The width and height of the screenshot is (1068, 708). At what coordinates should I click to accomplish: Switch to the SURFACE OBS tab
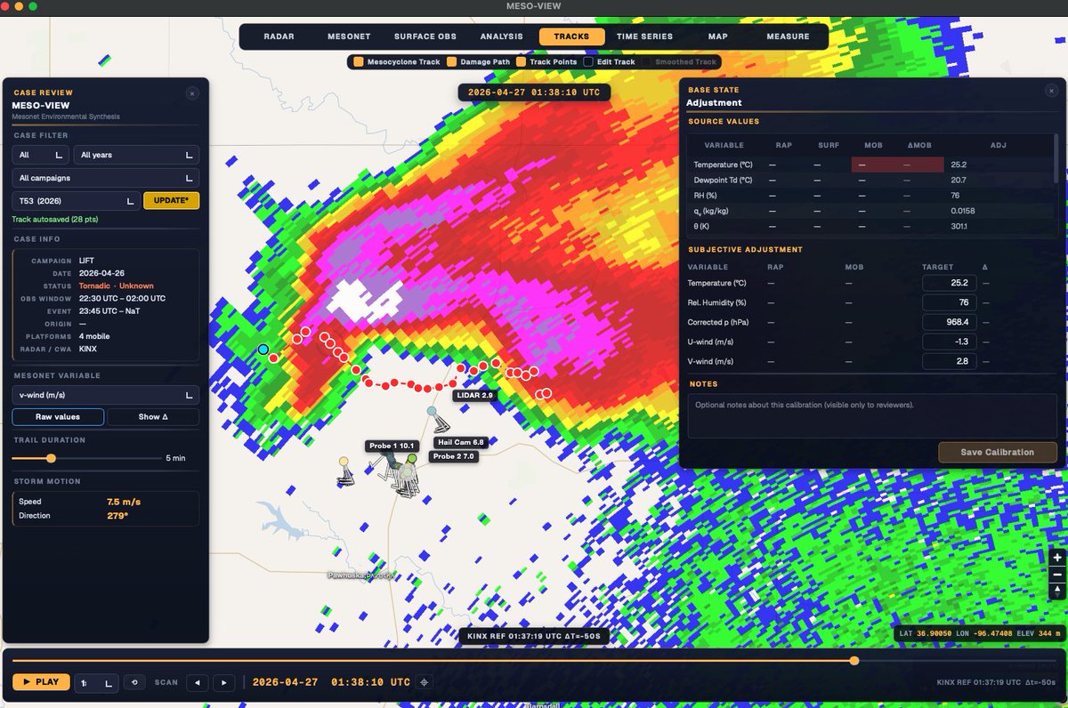coord(425,36)
